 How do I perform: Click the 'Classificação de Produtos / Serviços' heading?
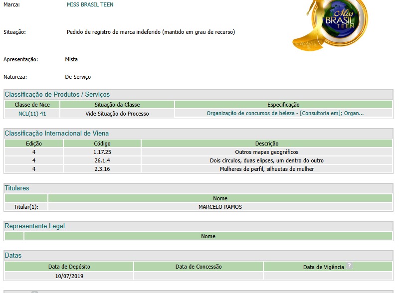(57, 94)
